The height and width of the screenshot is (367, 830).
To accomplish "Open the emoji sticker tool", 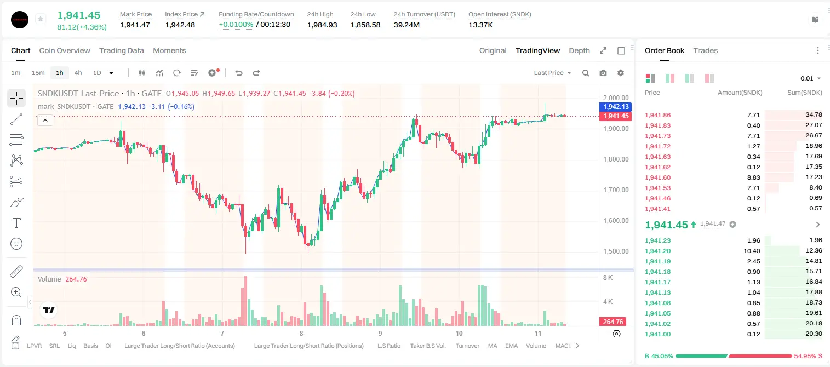I will tap(16, 244).
